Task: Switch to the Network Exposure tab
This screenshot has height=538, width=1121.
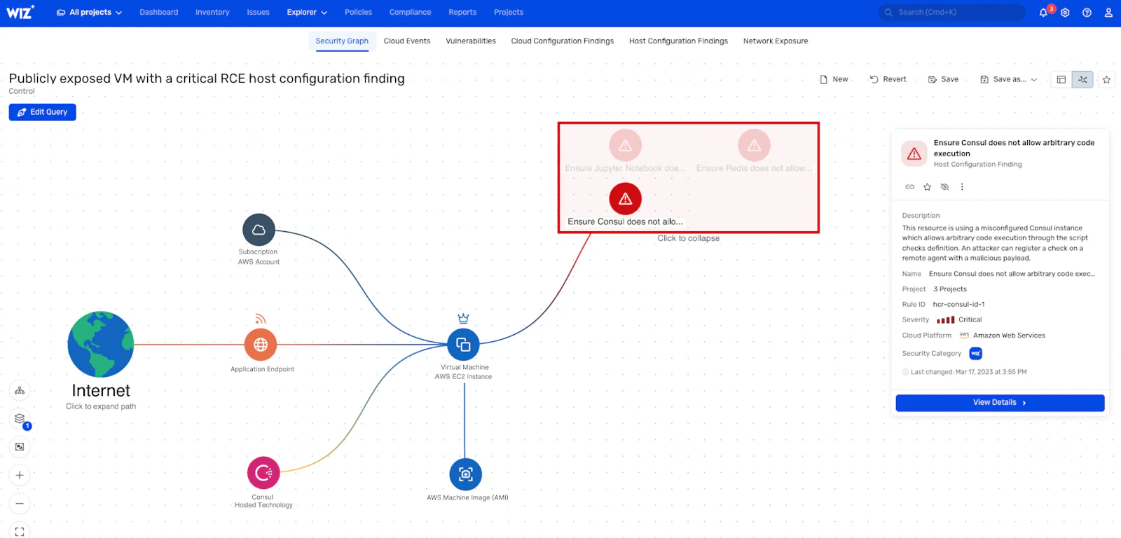Action: pos(776,41)
